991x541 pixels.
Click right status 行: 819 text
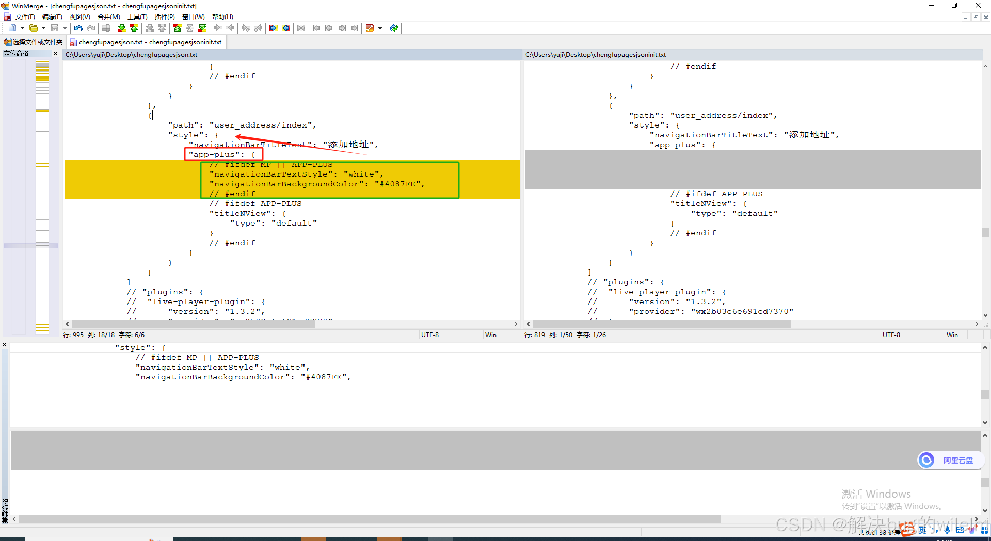[x=535, y=335]
